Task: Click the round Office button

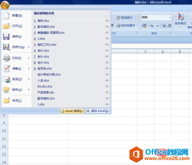Action: (x=5, y=5)
